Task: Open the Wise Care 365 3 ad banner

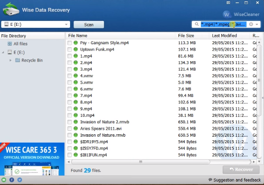Action: [32, 159]
